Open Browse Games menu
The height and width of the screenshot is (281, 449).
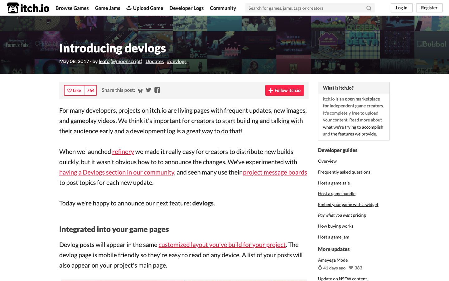[x=72, y=8]
